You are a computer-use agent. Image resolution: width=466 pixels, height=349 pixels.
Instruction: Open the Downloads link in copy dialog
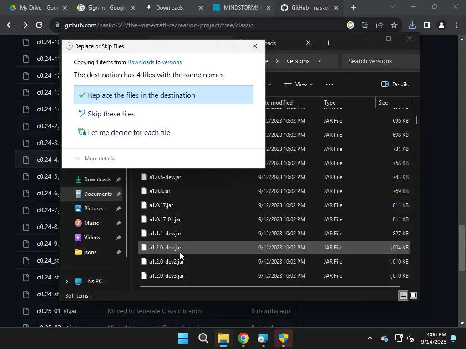click(x=141, y=62)
